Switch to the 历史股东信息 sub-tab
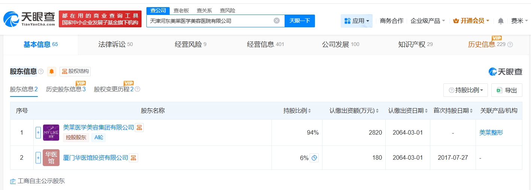531x190 pixels. (x=66, y=89)
